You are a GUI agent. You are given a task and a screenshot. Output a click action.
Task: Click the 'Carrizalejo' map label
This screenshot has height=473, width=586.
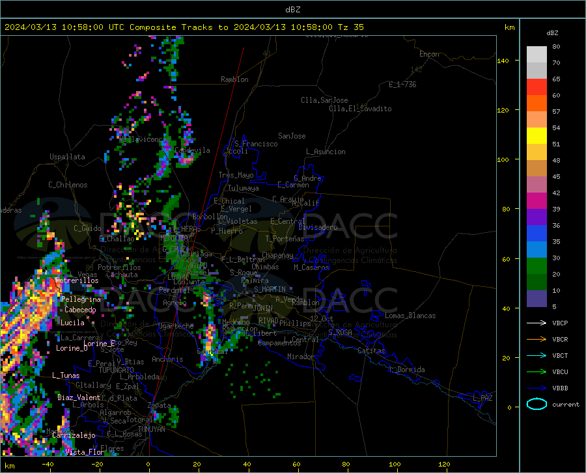coord(74,435)
